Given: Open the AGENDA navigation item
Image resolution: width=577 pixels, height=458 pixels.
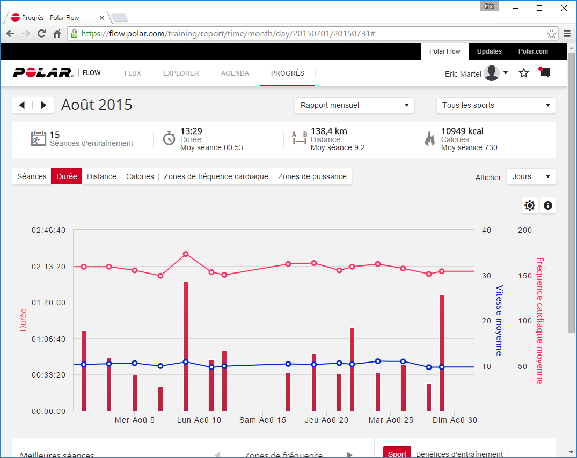Looking at the screenshot, I should point(235,73).
